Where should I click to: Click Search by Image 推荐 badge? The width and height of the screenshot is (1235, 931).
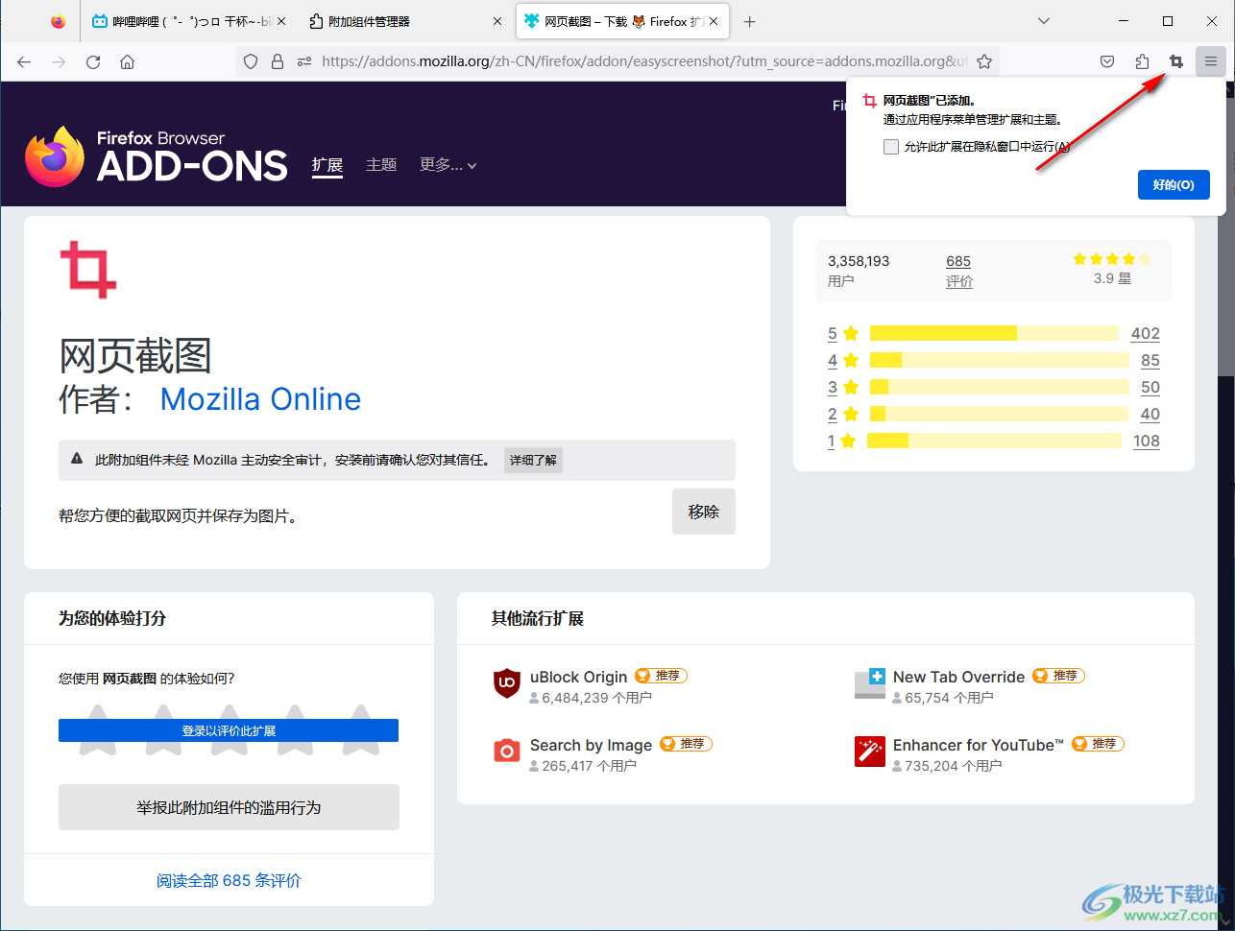point(686,744)
